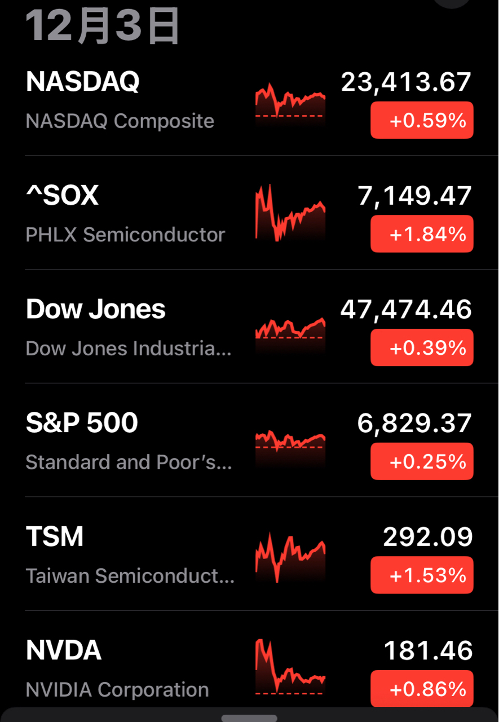Open the NASDAQ Composite ticker name
499x722 pixels.
[82, 82]
